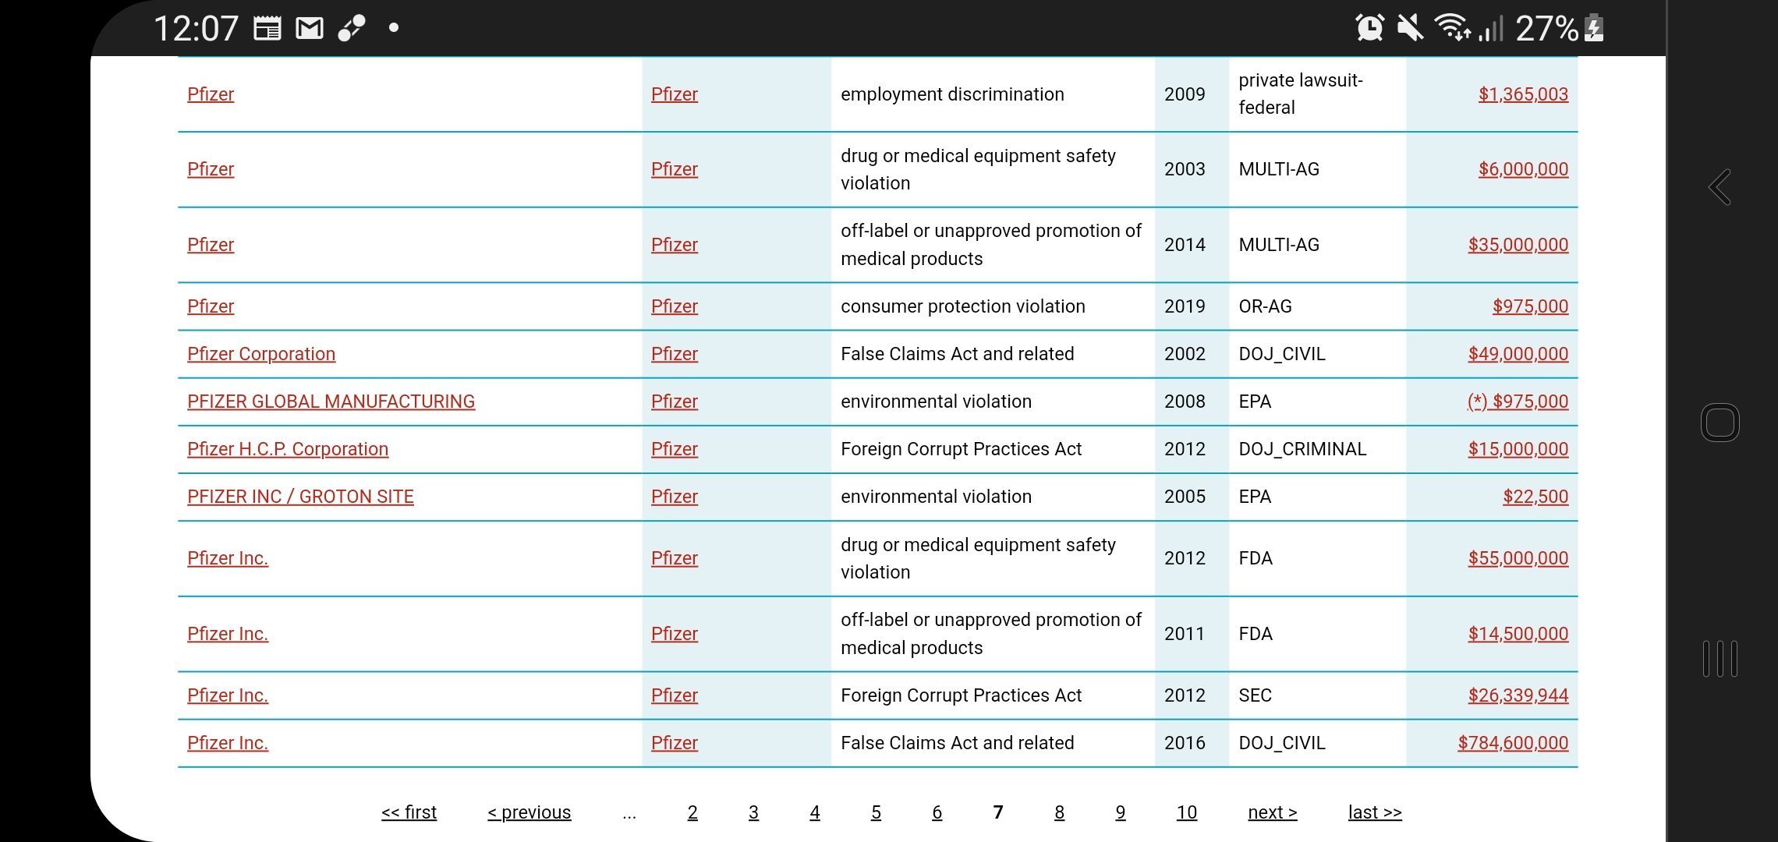This screenshot has width=1778, height=842.
Task: Open parent Pfizer link in DOJ_CRIMINAL row
Action: [x=675, y=449]
